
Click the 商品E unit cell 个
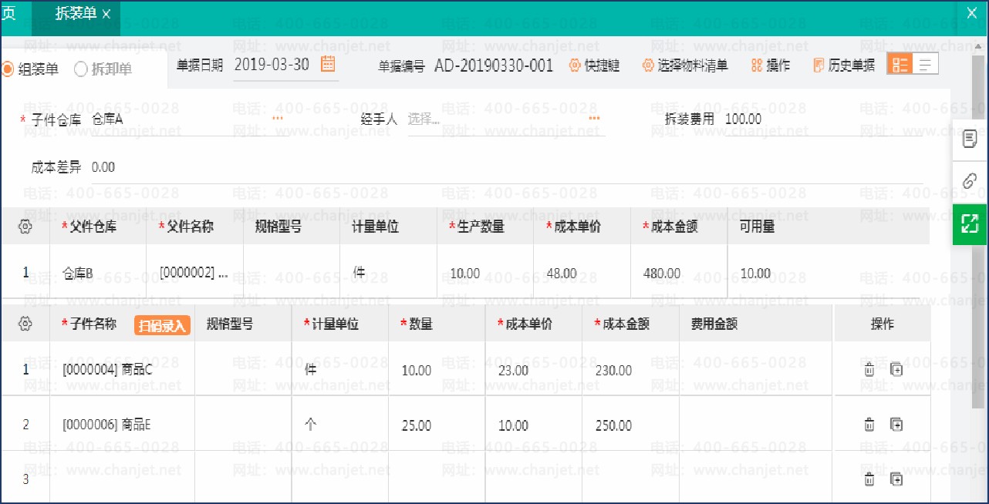click(x=340, y=425)
